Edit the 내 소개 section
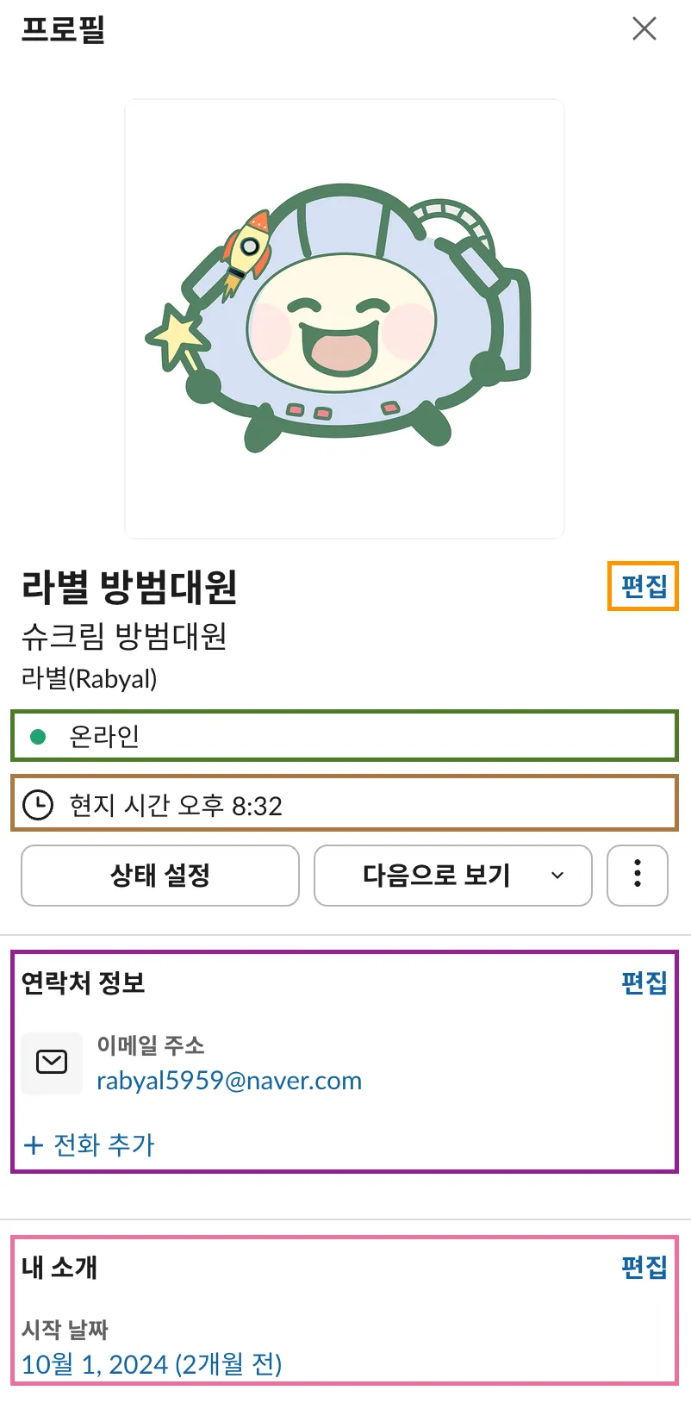The image size is (691, 1403). click(644, 1267)
